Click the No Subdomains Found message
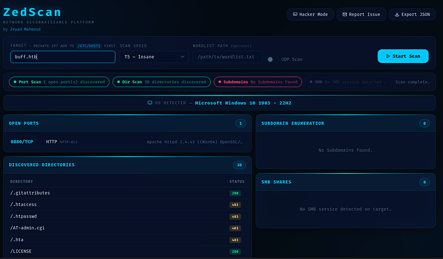Viewport: 443px width, 259px height. pyautogui.click(x=346, y=150)
